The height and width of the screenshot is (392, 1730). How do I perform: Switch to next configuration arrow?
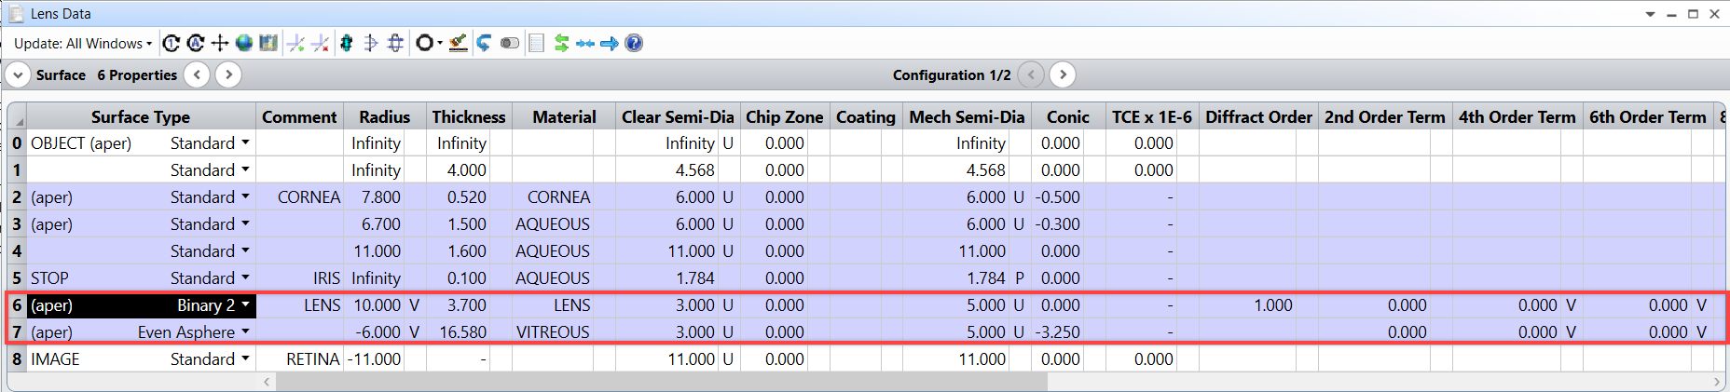pyautogui.click(x=1063, y=74)
